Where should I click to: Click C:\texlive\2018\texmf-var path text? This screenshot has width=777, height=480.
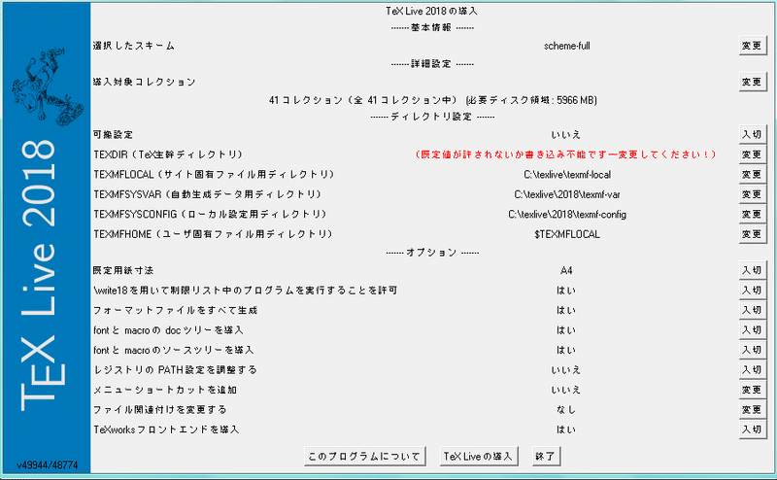567,194
